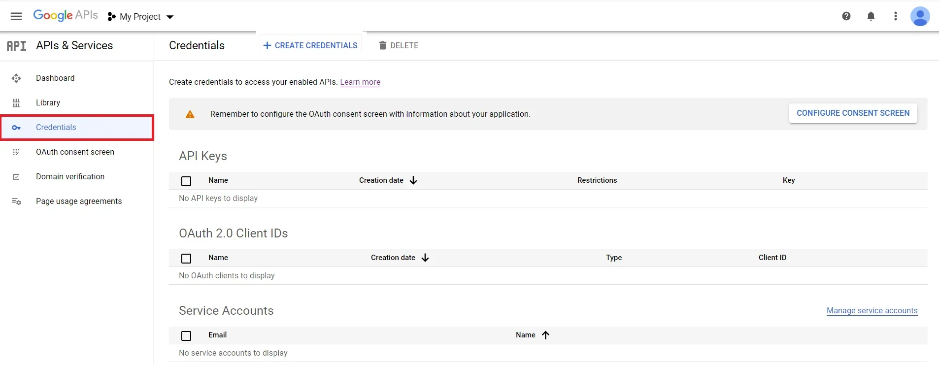Image resolution: width=939 pixels, height=365 pixels.
Task: Click API Keys Name column header
Action: 218,180
